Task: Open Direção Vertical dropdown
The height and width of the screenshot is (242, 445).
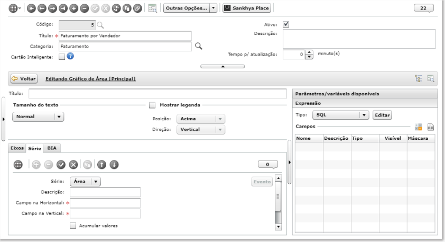Action: 201,129
